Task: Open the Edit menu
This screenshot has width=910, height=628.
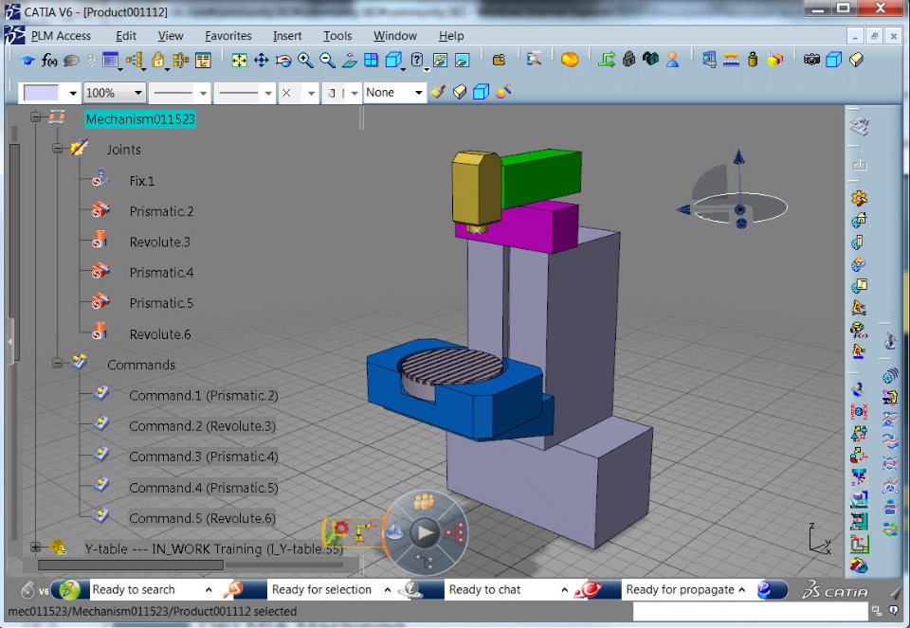Action: pos(126,36)
